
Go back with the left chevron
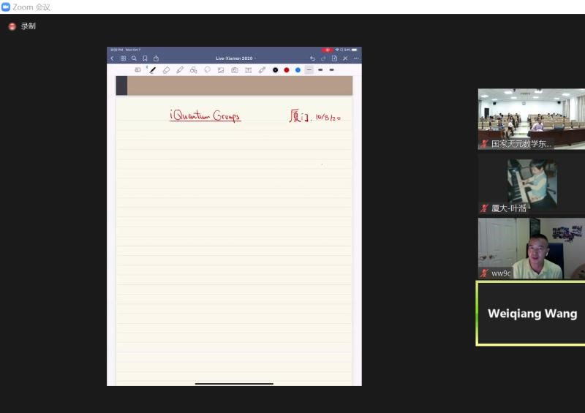(112, 58)
